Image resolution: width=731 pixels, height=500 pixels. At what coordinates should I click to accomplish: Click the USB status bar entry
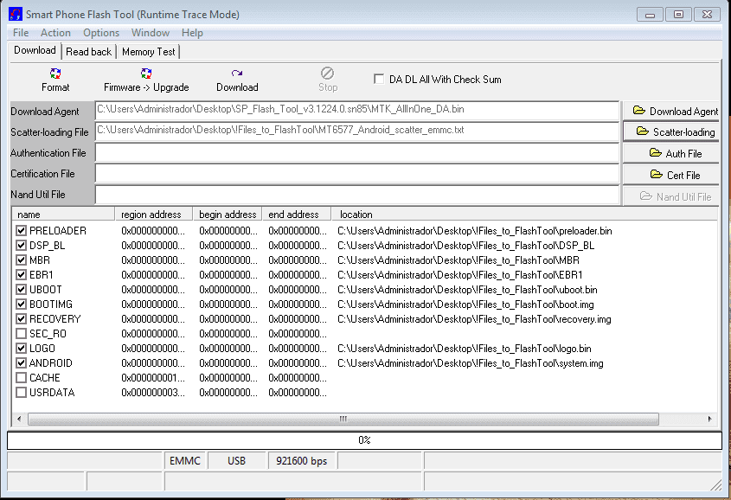[236, 461]
